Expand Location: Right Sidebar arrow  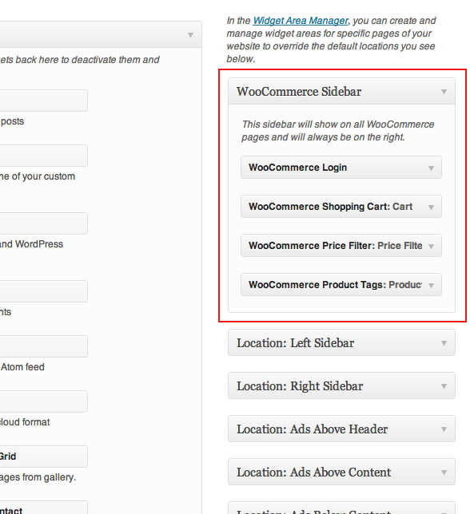coord(444,386)
